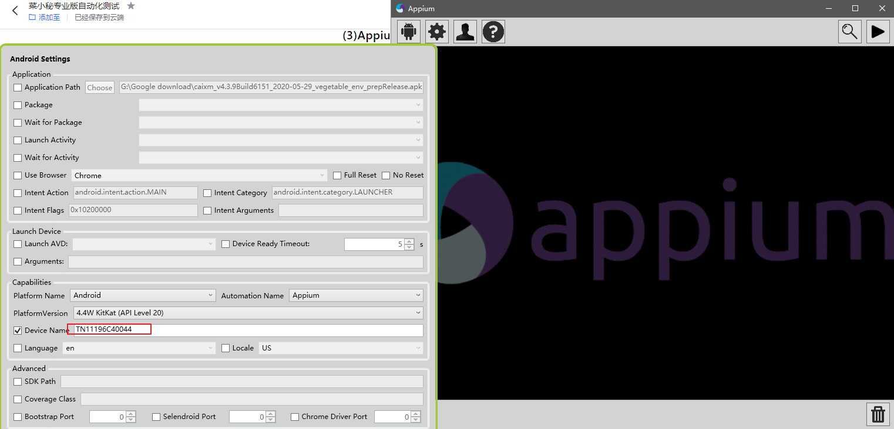Tick the Intent Category checkbox
This screenshot has width=894, height=429.
207,193
